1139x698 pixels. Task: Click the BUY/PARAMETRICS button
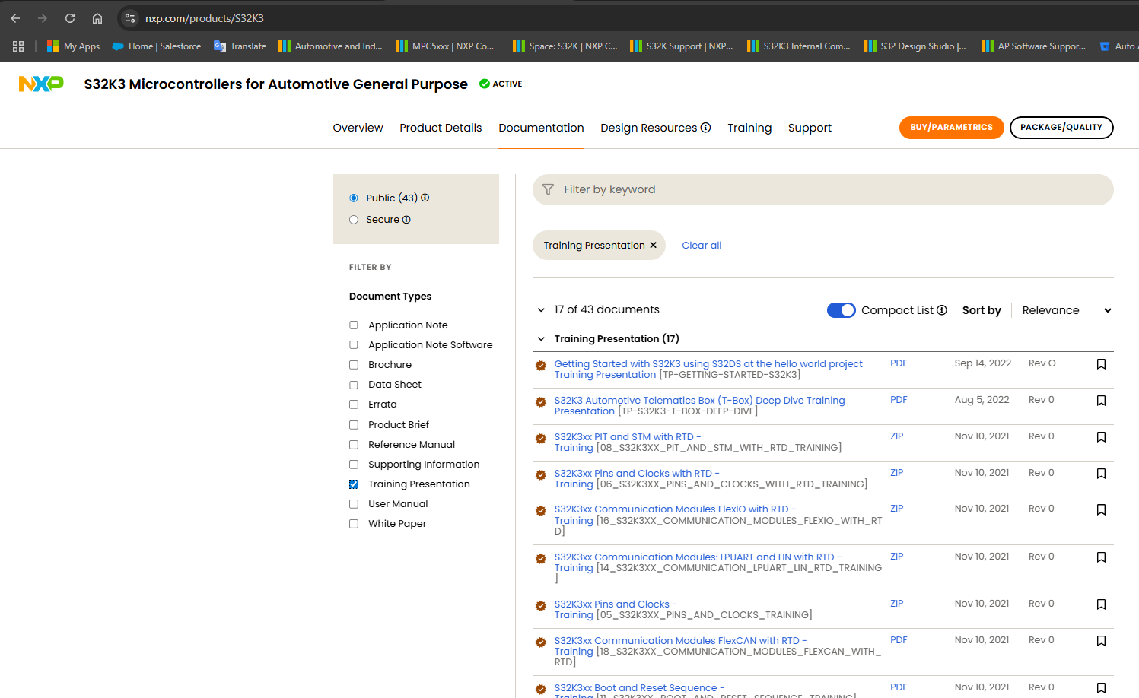coord(951,128)
